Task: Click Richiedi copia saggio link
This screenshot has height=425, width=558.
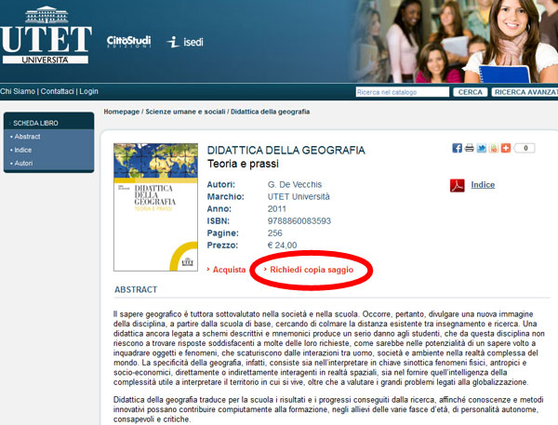Action: tap(312, 270)
